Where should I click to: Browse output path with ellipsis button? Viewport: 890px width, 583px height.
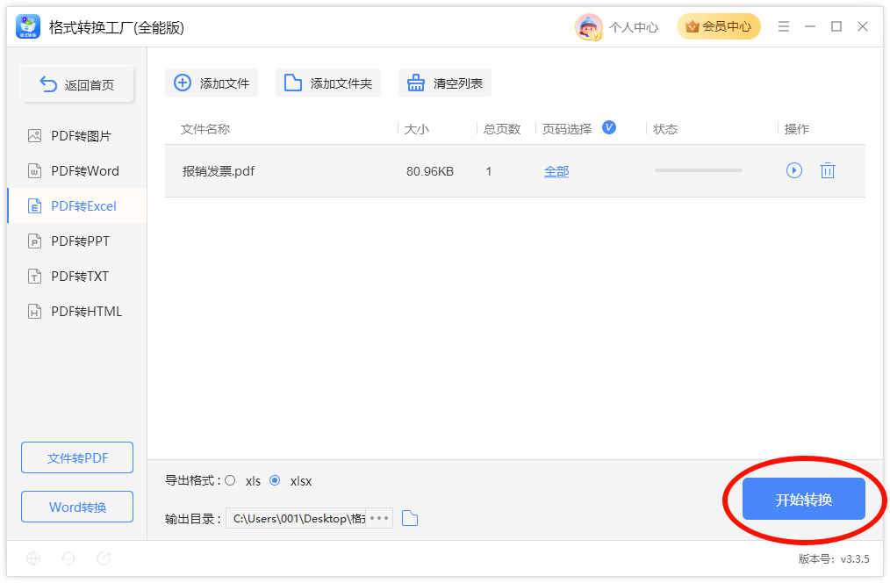(379, 518)
